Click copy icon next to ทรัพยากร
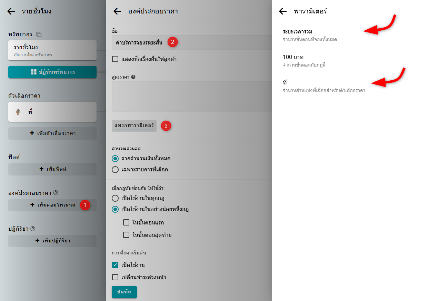428x301 pixels. point(39,34)
